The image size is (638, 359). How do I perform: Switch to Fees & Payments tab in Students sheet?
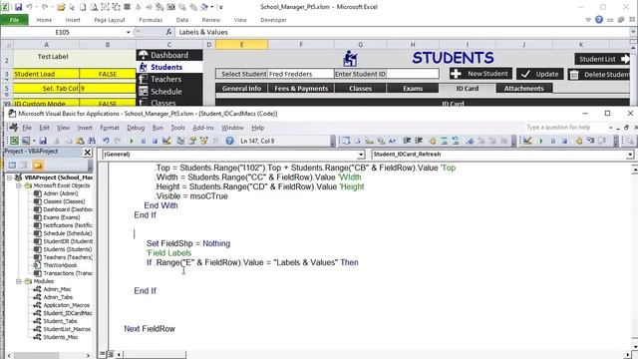tap(301, 89)
